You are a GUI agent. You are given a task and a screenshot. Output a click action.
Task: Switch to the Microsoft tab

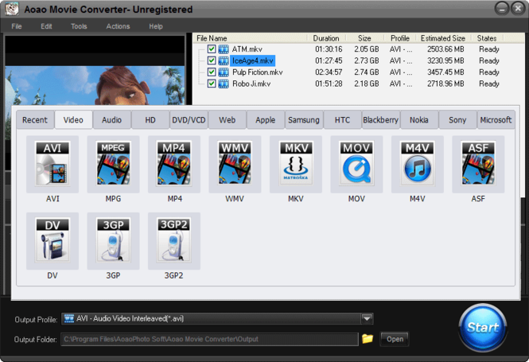click(x=496, y=120)
